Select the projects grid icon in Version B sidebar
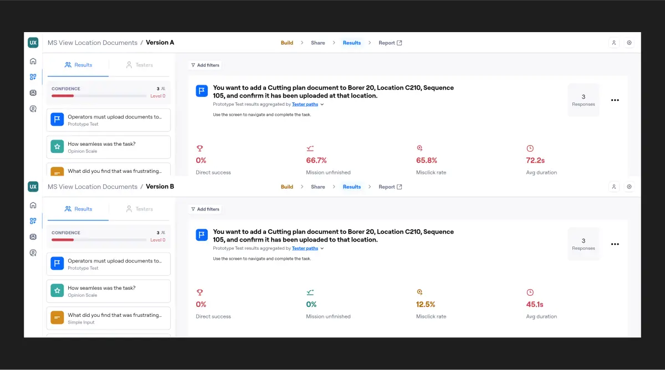665x370 pixels. click(33, 221)
